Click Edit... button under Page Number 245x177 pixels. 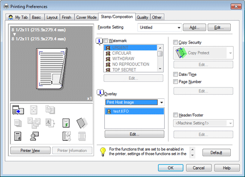pos(203,91)
